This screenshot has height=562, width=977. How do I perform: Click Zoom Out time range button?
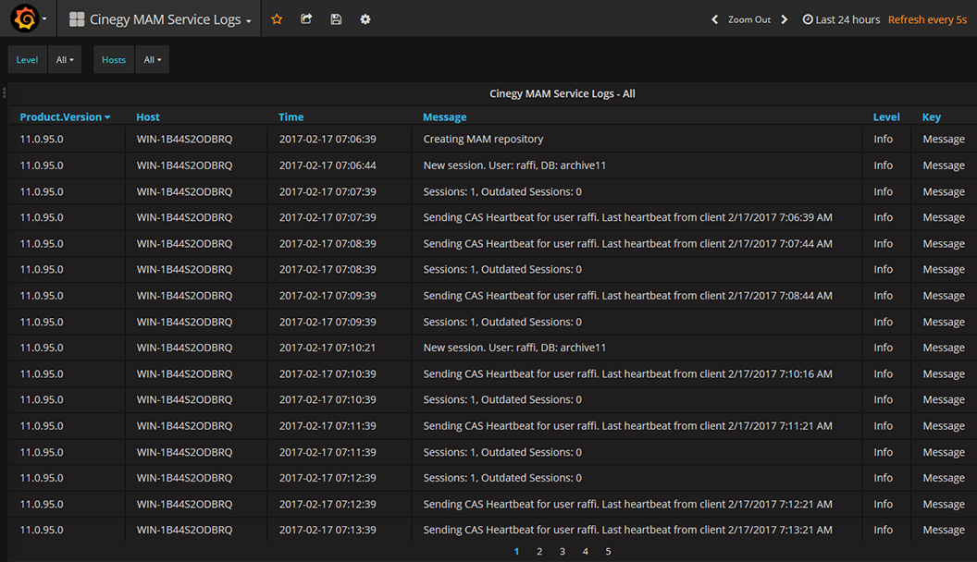coord(749,19)
